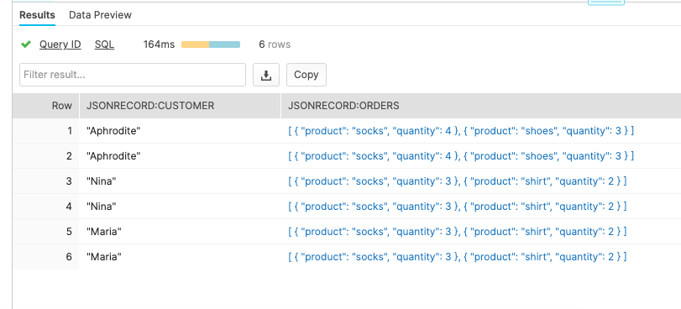Open the orders JSON in row 5
Image resolution: width=681 pixels, height=309 pixels.
point(458,232)
